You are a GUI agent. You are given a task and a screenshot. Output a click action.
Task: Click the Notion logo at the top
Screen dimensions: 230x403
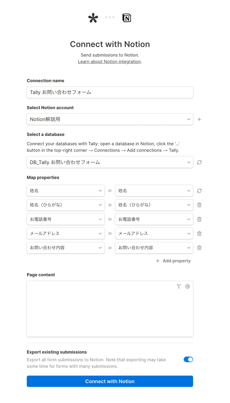tap(126, 18)
